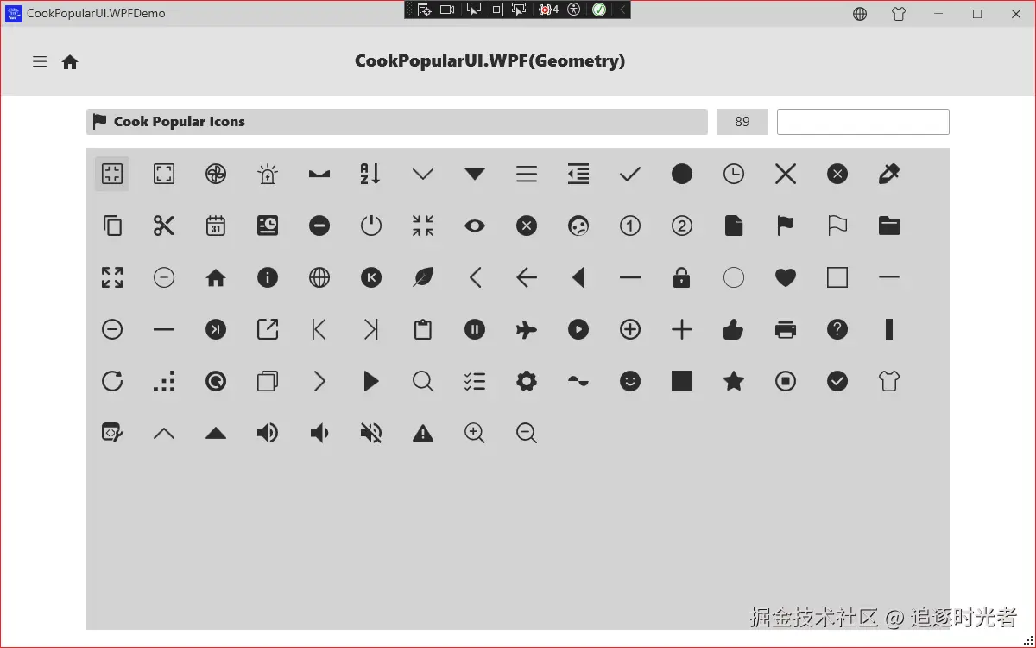The width and height of the screenshot is (1036, 648).
Task: Focus the icon search input box
Action: click(x=863, y=122)
